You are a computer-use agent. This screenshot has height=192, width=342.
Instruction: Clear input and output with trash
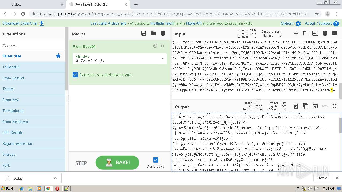point(325,33)
